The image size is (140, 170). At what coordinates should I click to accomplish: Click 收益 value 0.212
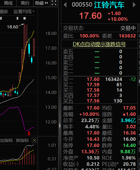pyautogui.click(x=93, y=164)
